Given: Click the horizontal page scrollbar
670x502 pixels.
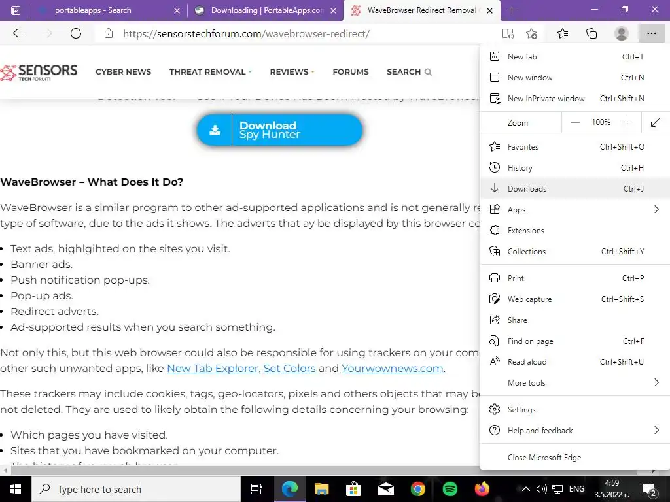Looking at the screenshot, I should 324,471.
